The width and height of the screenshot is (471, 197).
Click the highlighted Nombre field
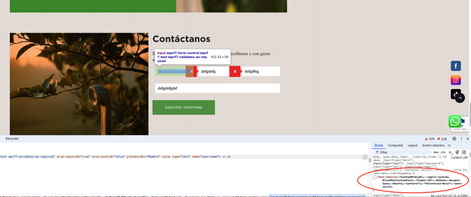point(174,71)
